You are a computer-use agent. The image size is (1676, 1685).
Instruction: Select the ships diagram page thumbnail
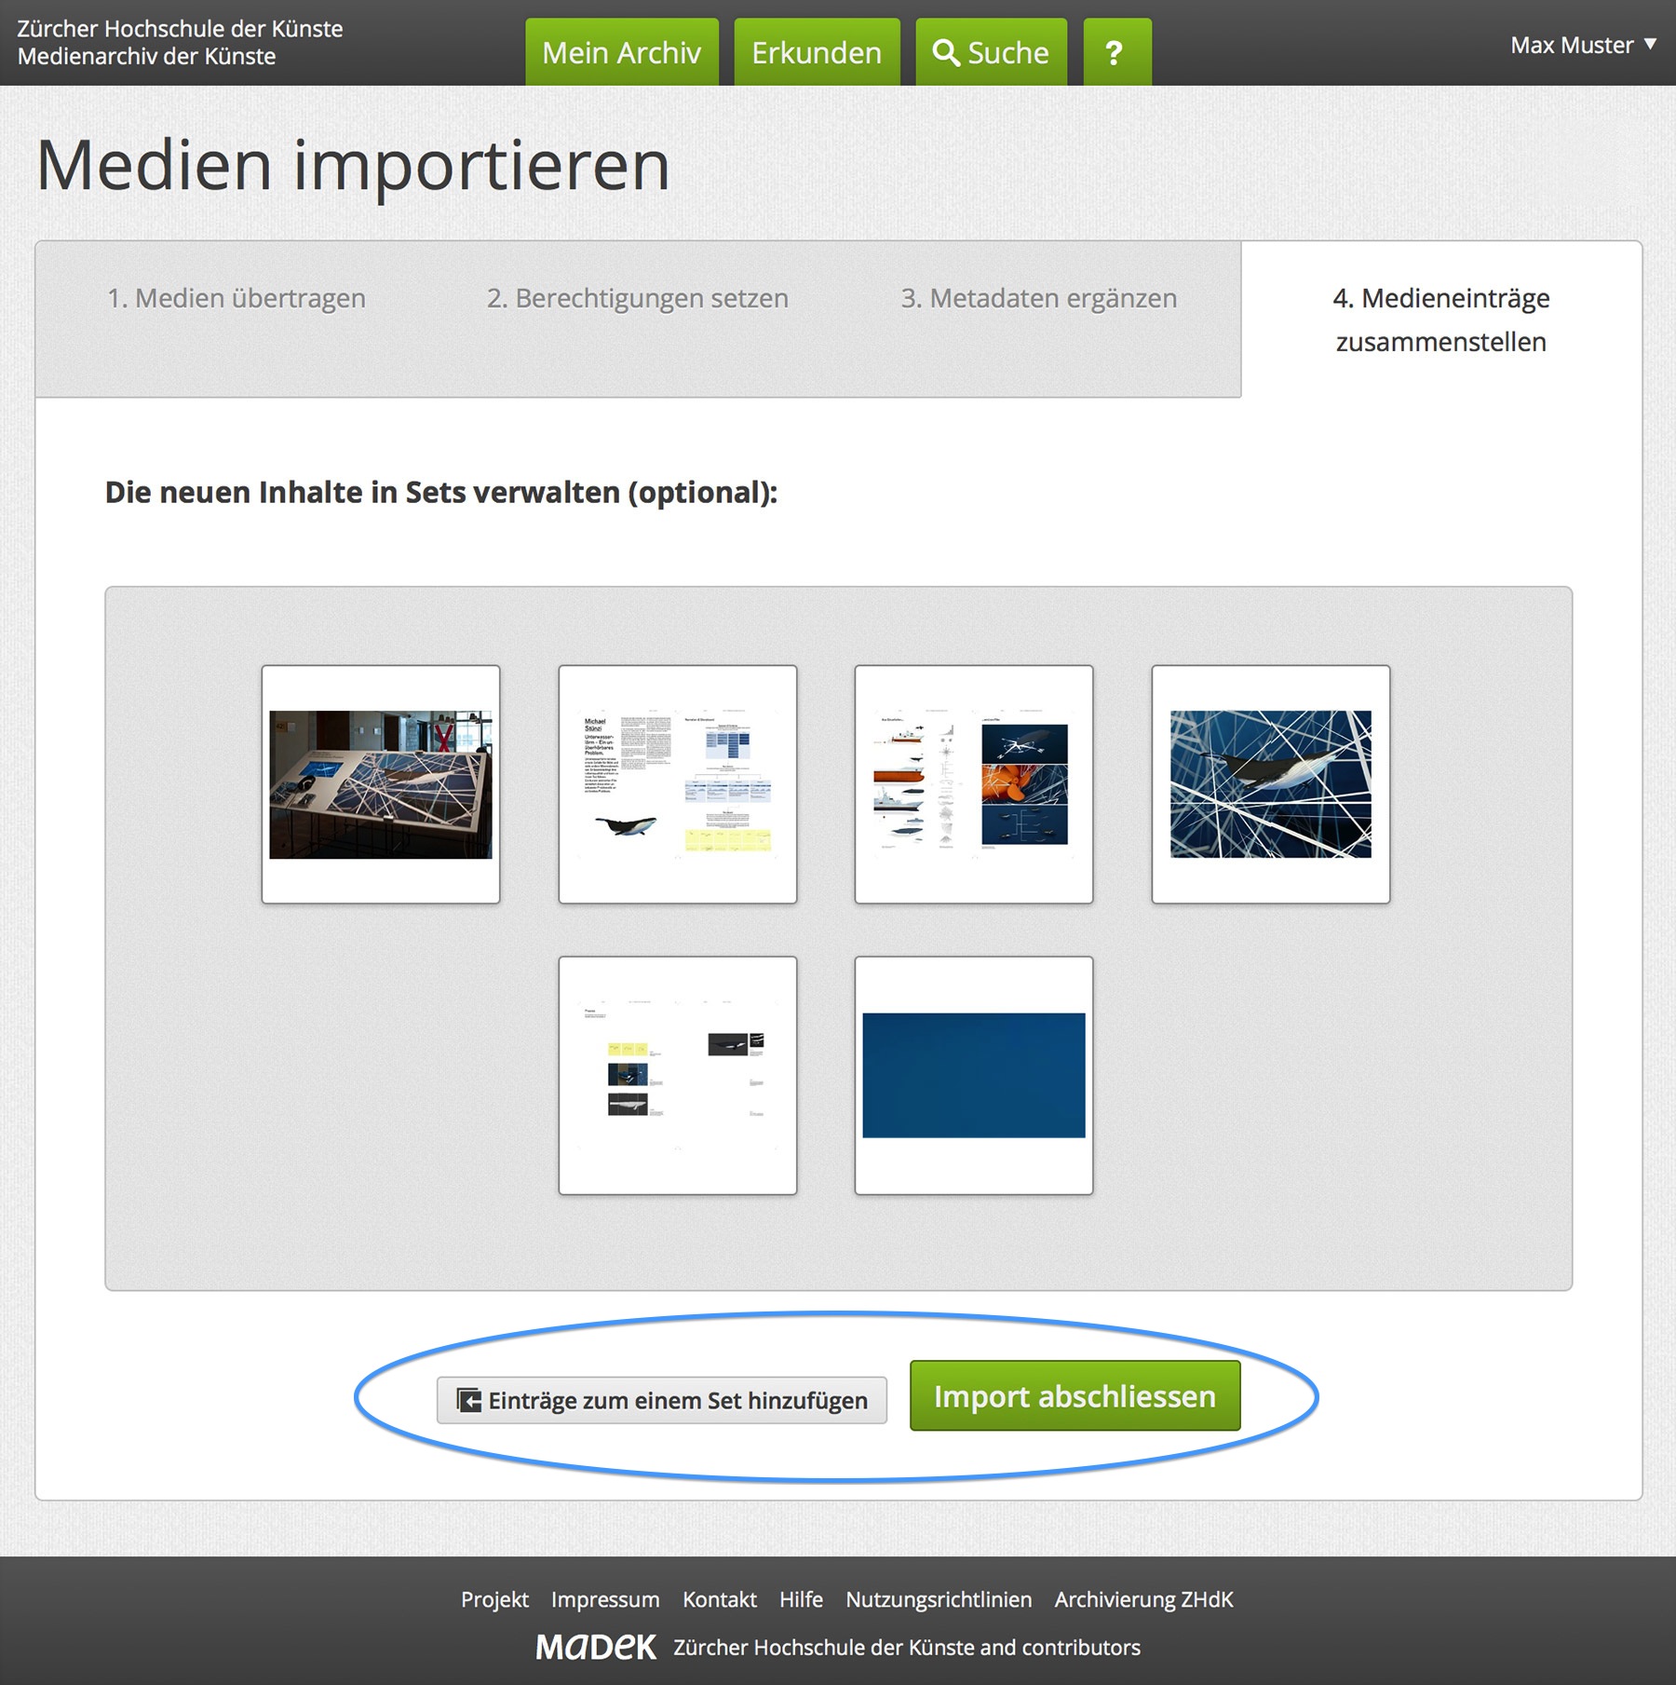(x=973, y=784)
